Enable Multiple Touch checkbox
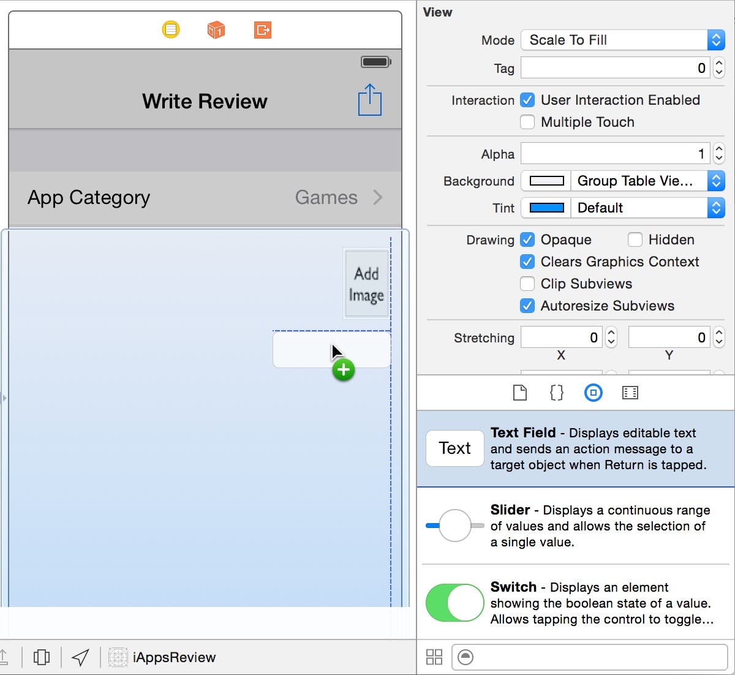735x675 pixels. [527, 122]
